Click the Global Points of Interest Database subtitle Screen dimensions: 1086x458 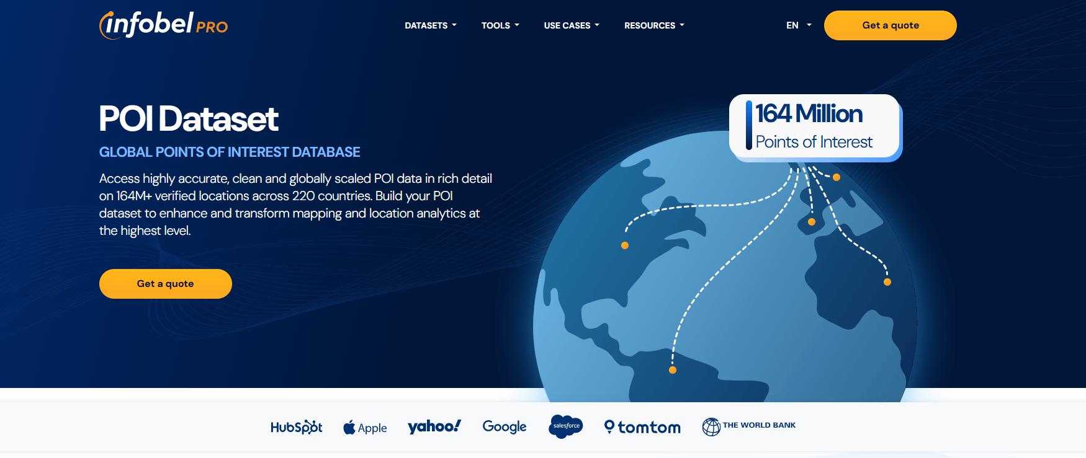pyautogui.click(x=230, y=152)
